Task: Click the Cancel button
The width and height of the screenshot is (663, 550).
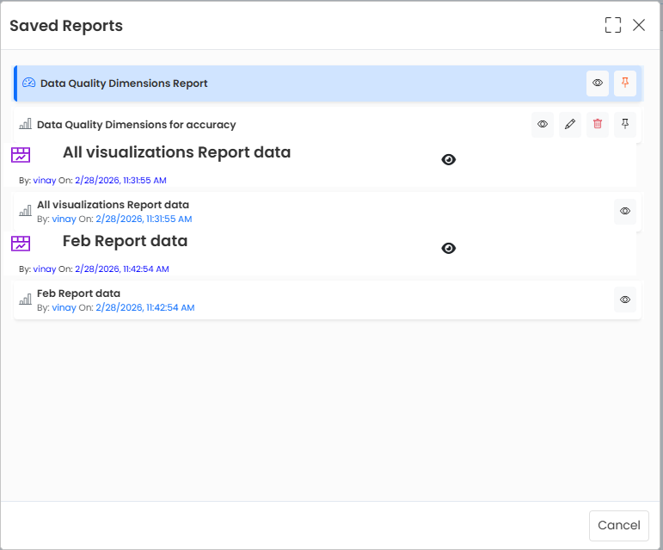Action: [618, 525]
